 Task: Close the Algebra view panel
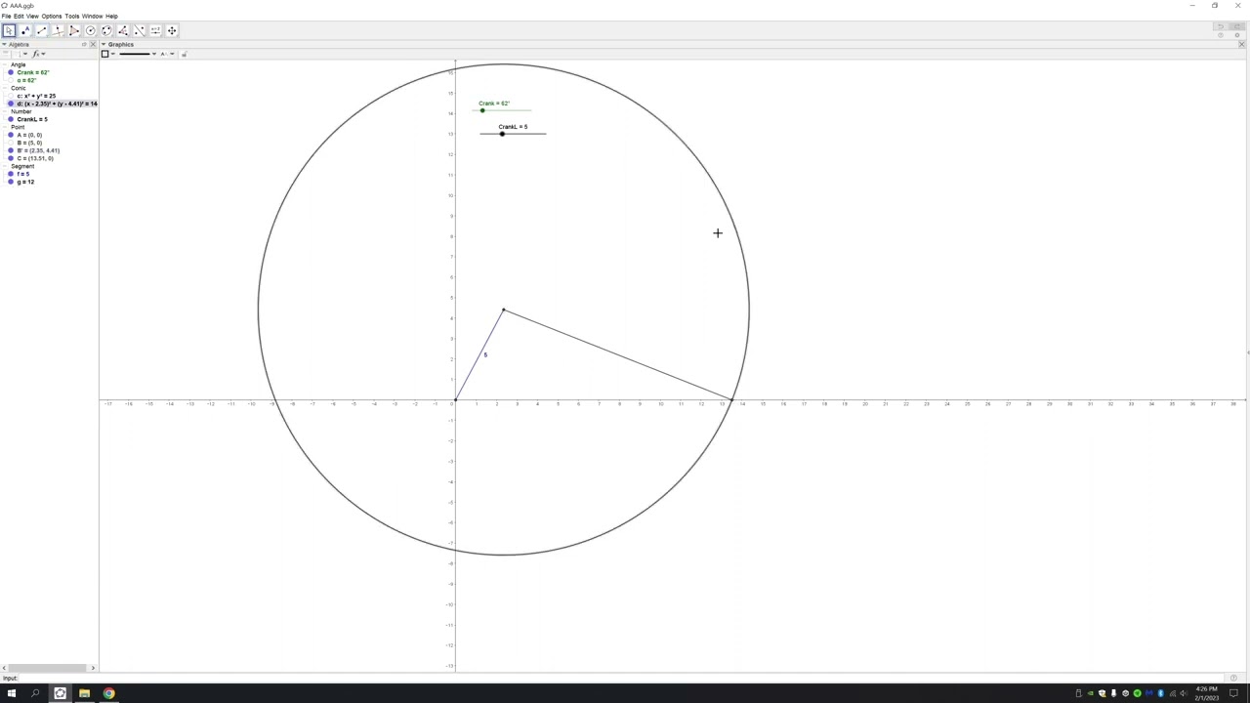point(93,44)
